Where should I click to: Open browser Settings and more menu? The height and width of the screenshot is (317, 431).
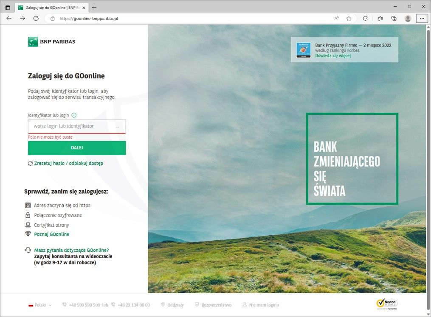click(x=422, y=18)
